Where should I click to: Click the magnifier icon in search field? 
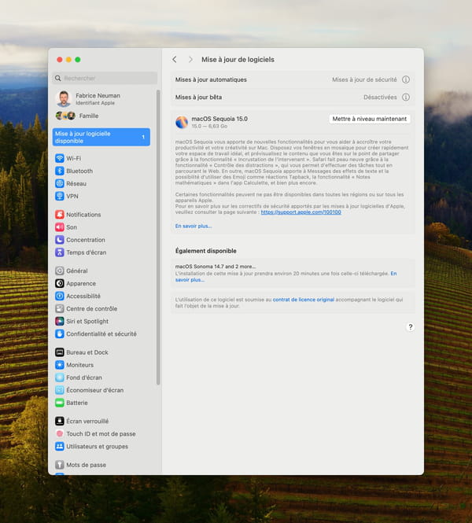(x=58, y=78)
